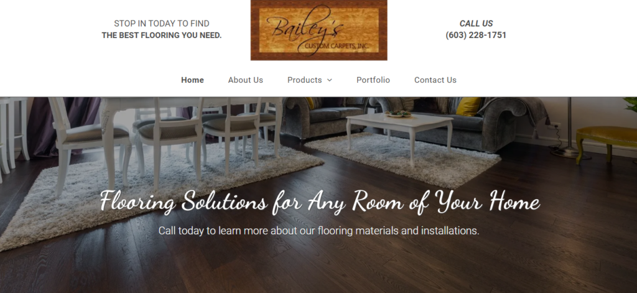Select the 'Stop in today to find' text
The height and width of the screenshot is (293, 637).
tap(162, 24)
